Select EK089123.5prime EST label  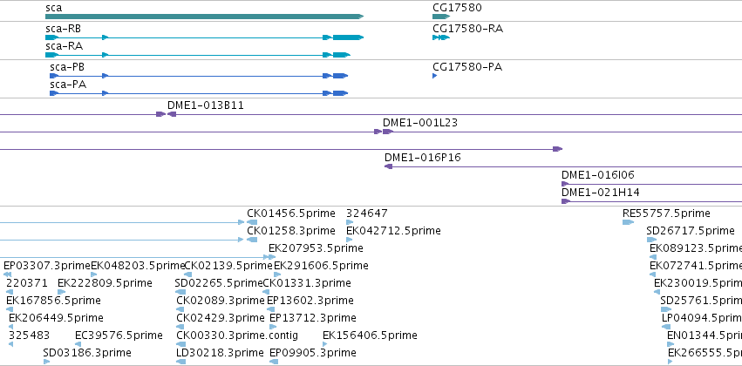(x=696, y=248)
